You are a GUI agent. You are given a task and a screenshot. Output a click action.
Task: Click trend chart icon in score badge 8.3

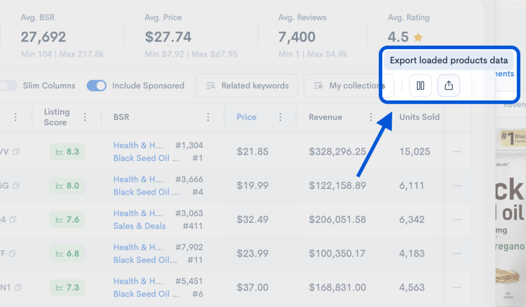[x=60, y=151]
